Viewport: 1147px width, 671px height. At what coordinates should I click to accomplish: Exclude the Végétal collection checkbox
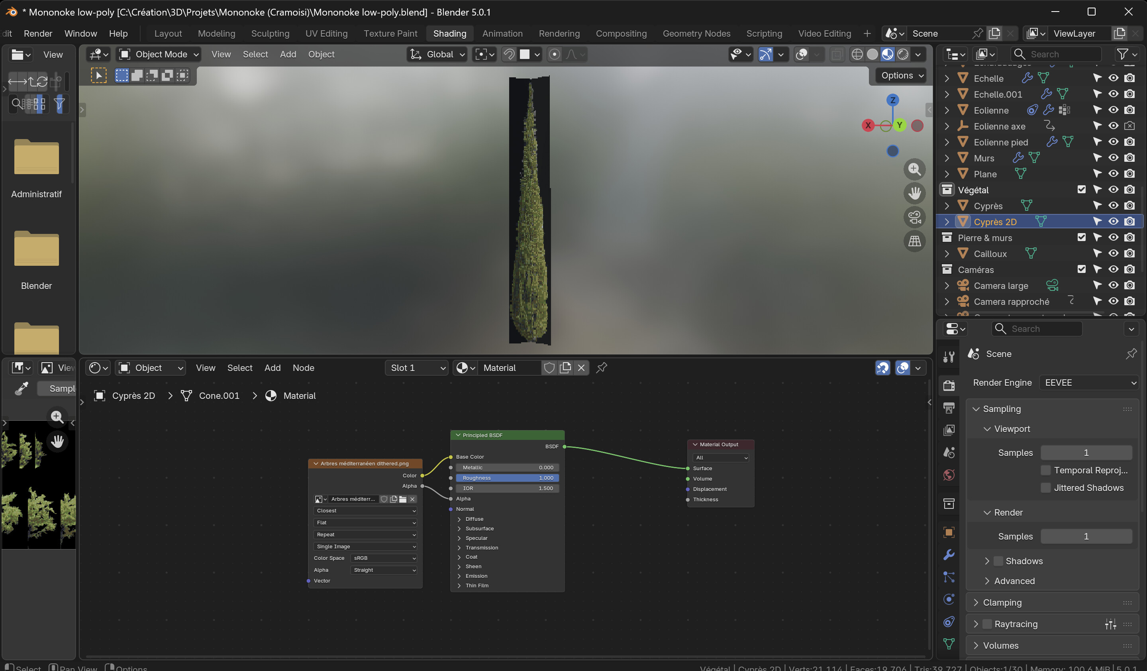[x=1081, y=189]
